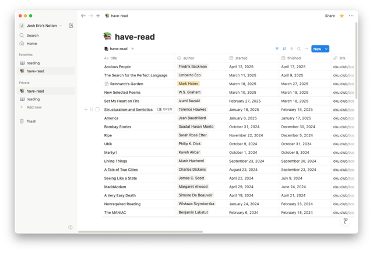Click the New button
Image resolution: width=373 pixels, height=253 pixels.
coord(317,49)
